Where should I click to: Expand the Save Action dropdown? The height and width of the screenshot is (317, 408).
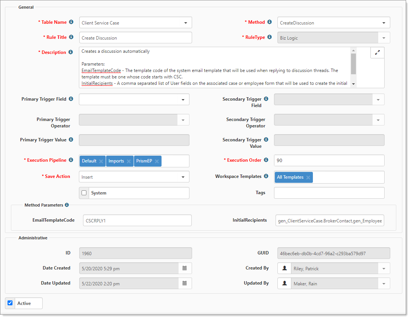(x=183, y=177)
